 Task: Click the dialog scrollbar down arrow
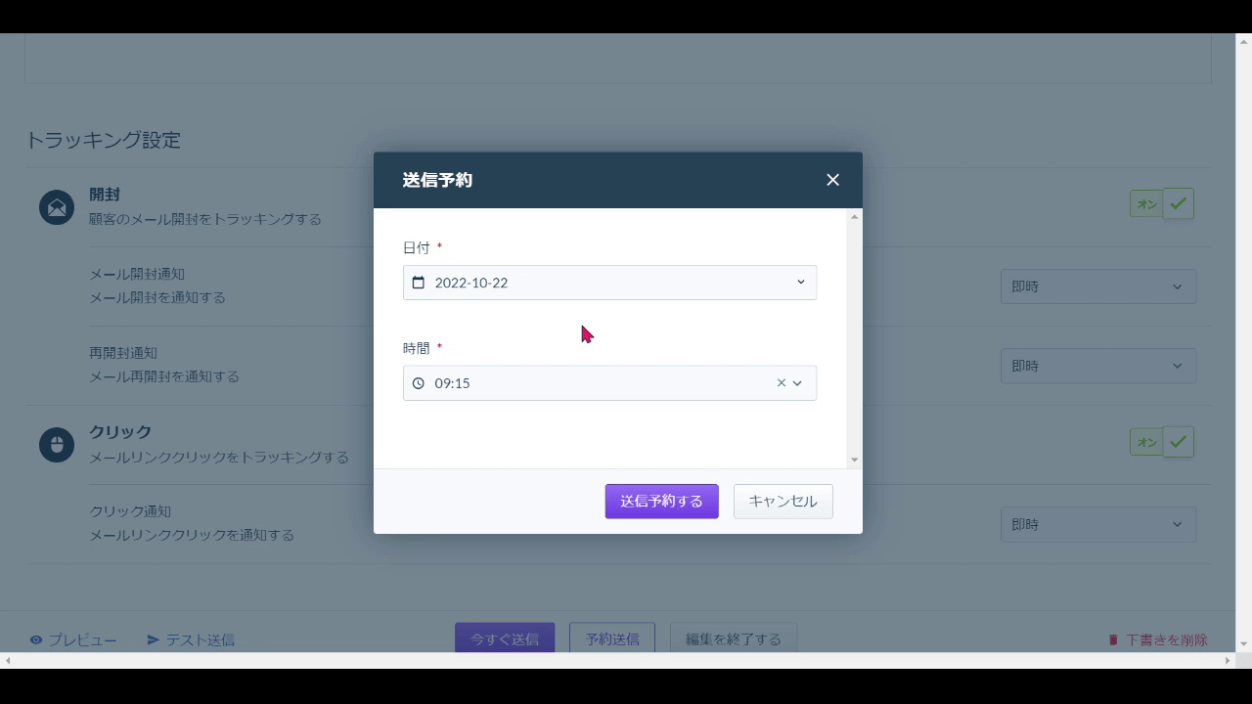855,460
